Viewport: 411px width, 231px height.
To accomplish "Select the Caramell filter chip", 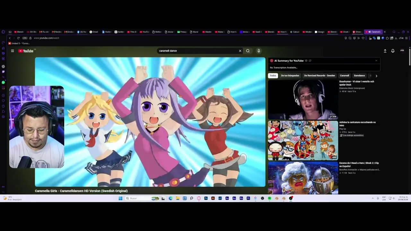I will [x=345, y=76].
